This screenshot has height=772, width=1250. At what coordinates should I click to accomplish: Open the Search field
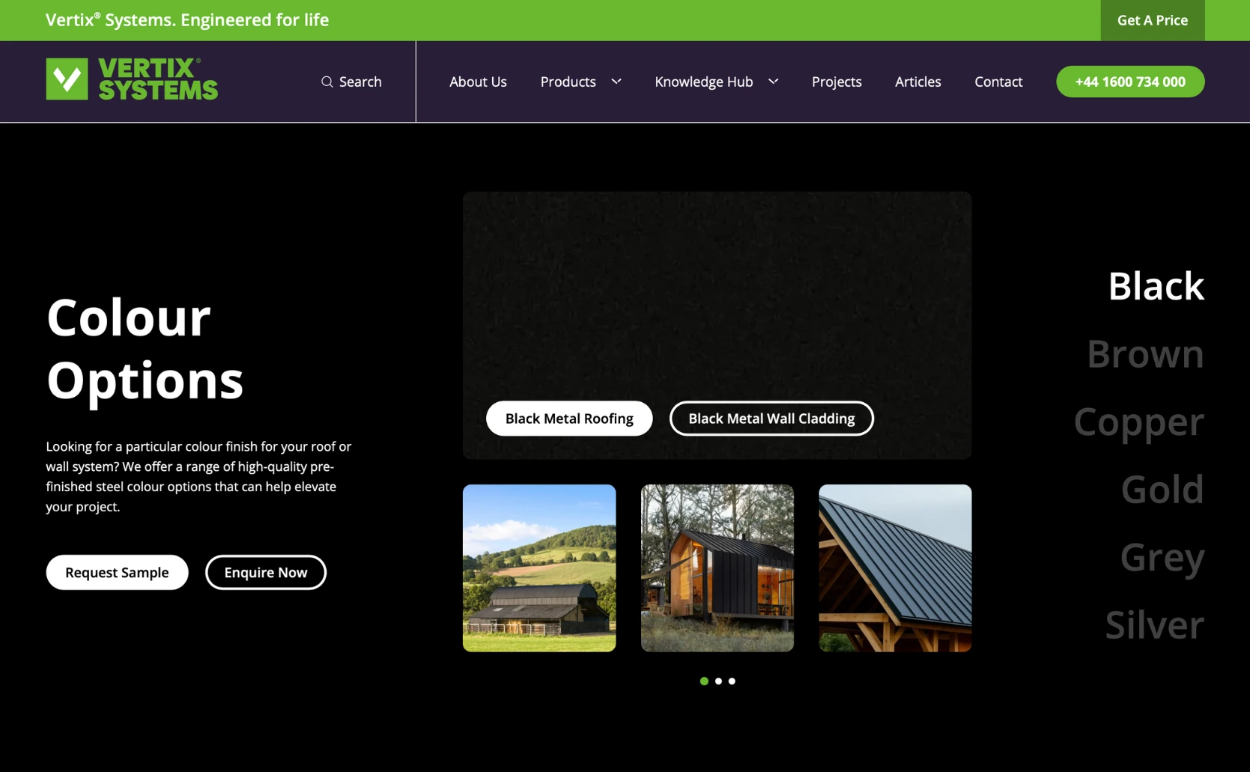click(x=351, y=82)
